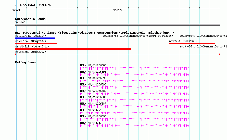Click the DGV Structural Variants track title

[x=94, y=33]
